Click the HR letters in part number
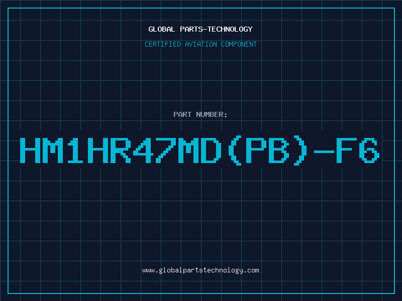402x301 pixels. click(109, 150)
